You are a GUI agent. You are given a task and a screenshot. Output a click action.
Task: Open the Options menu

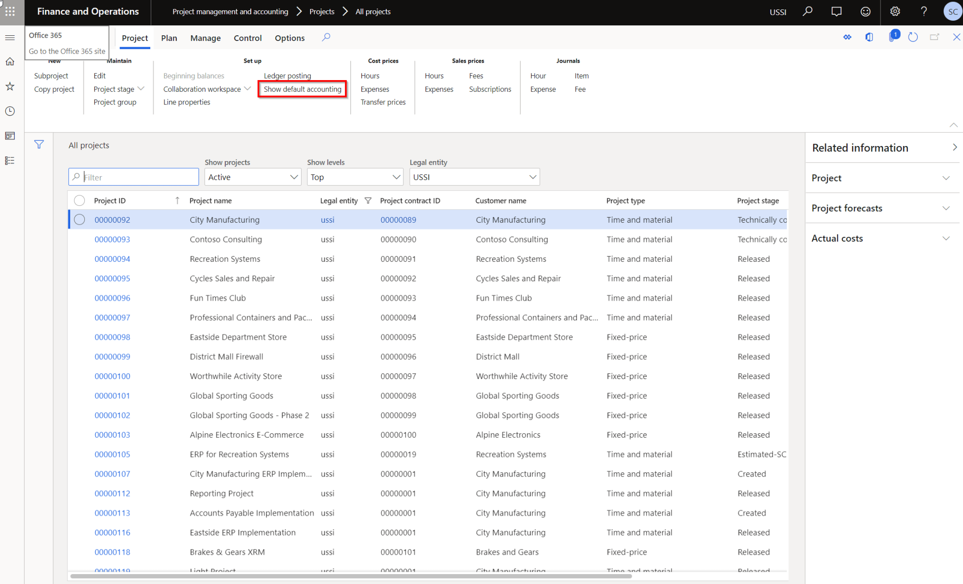(x=289, y=38)
